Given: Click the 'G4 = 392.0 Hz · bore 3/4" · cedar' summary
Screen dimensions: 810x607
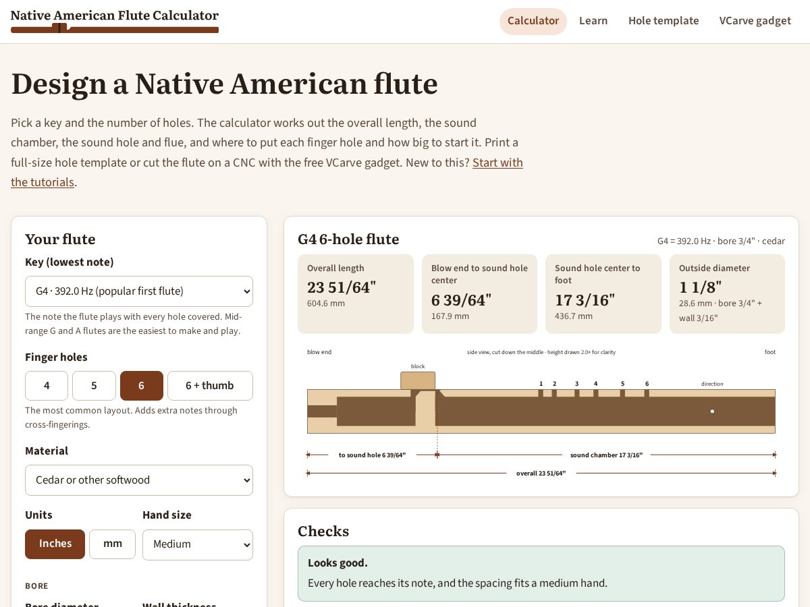Looking at the screenshot, I should 721,241.
